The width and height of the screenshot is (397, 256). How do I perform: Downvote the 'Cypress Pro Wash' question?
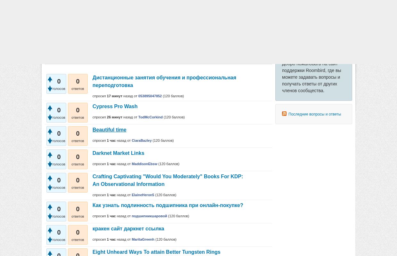coord(50,117)
